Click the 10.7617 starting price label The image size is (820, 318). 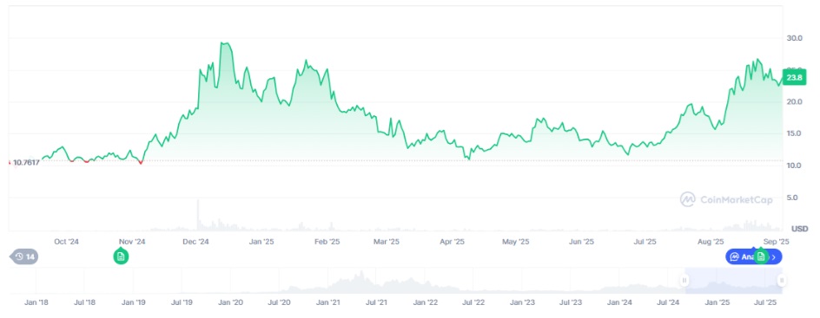26,163
